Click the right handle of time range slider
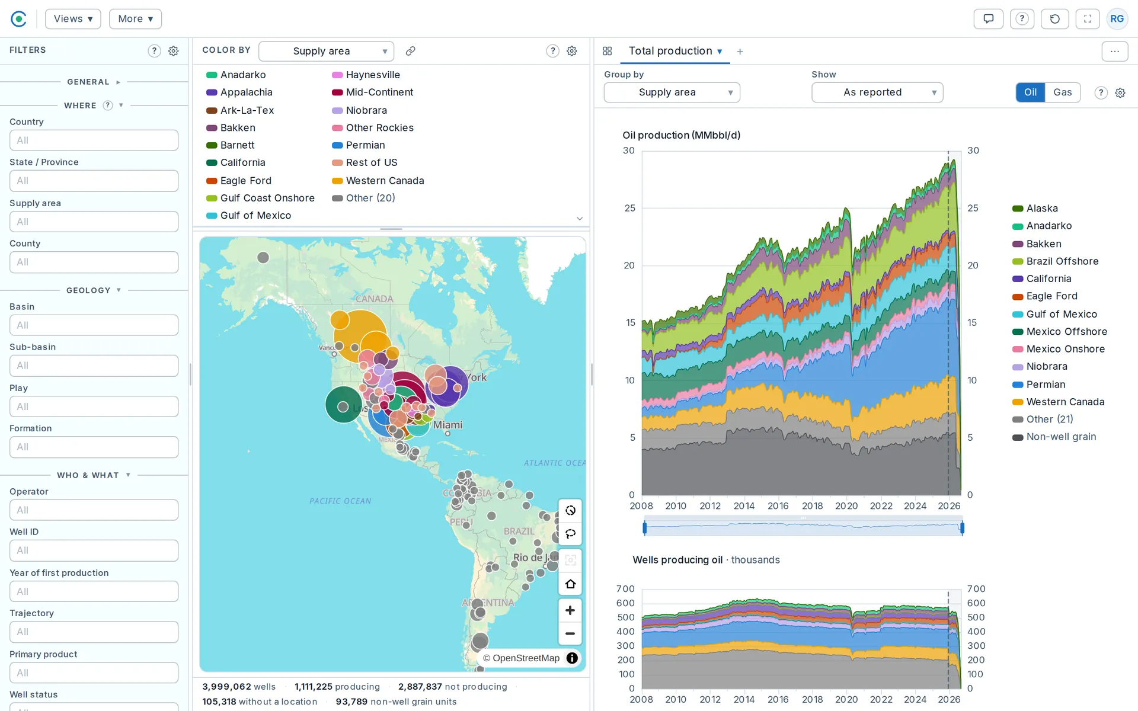 click(962, 527)
